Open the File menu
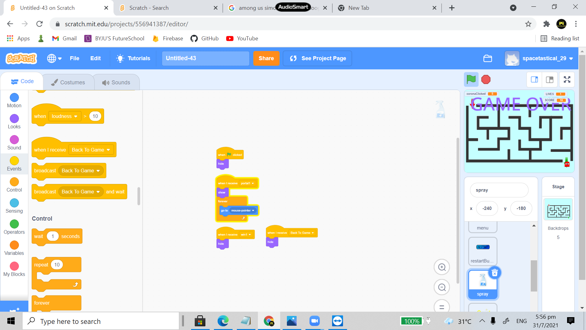Viewport: 586px width, 330px height. click(74, 58)
